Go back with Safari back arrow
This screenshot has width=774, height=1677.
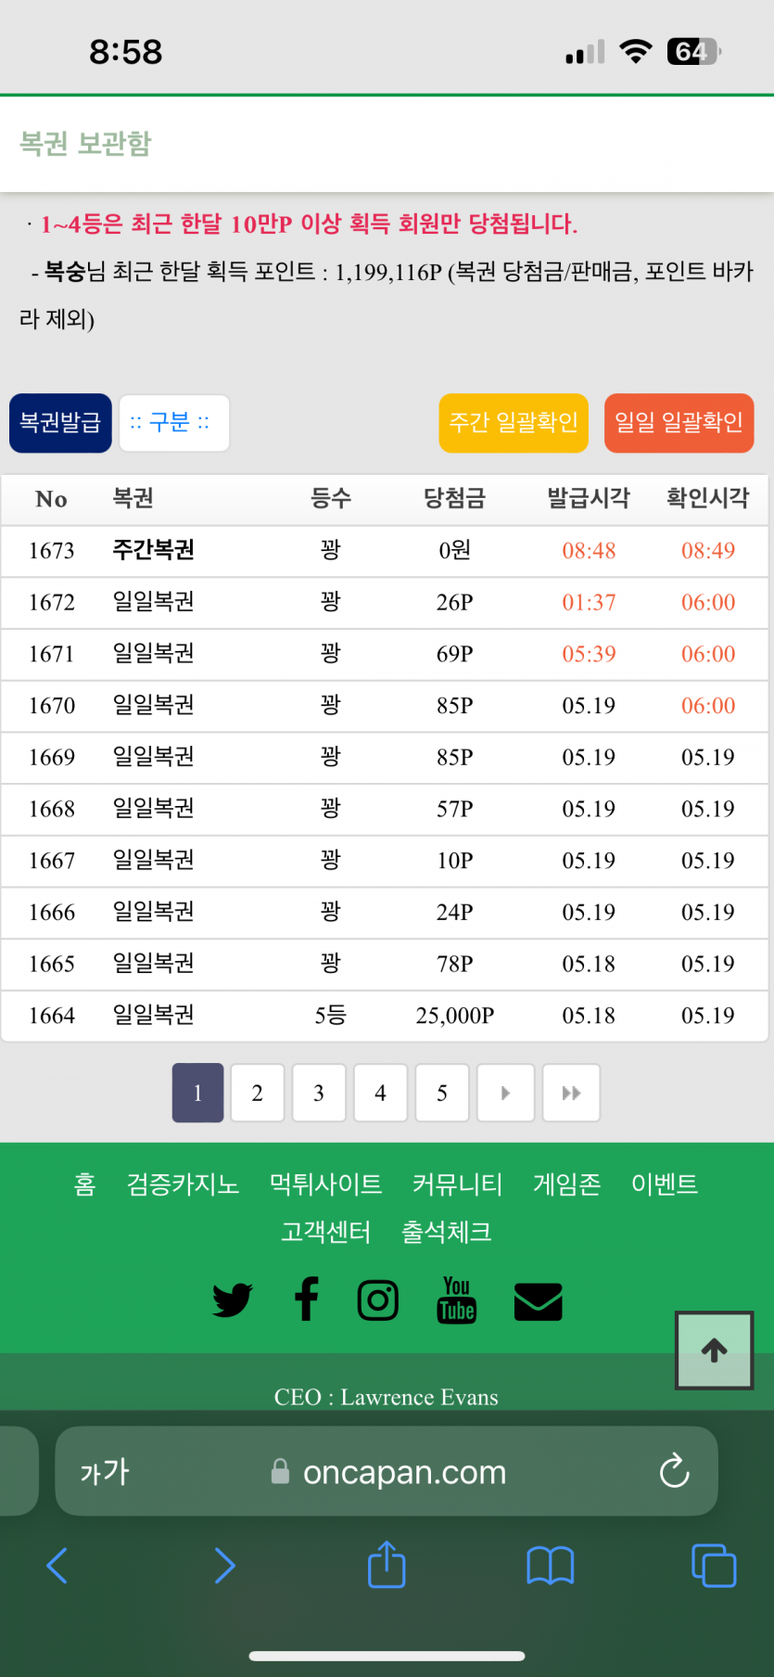tap(57, 1566)
